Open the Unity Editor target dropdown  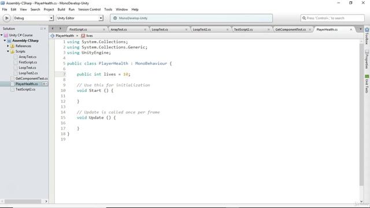80,18
